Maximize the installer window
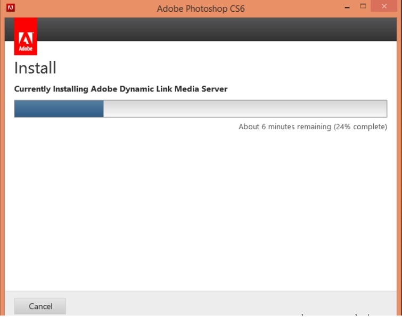This screenshot has width=402, height=317. [364, 7]
